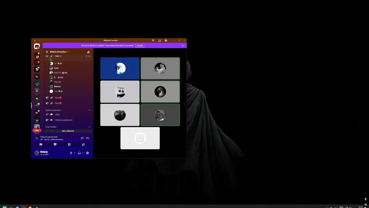369x208 pixels.
Task: Collapse the Only Familia category
Action: point(52,127)
